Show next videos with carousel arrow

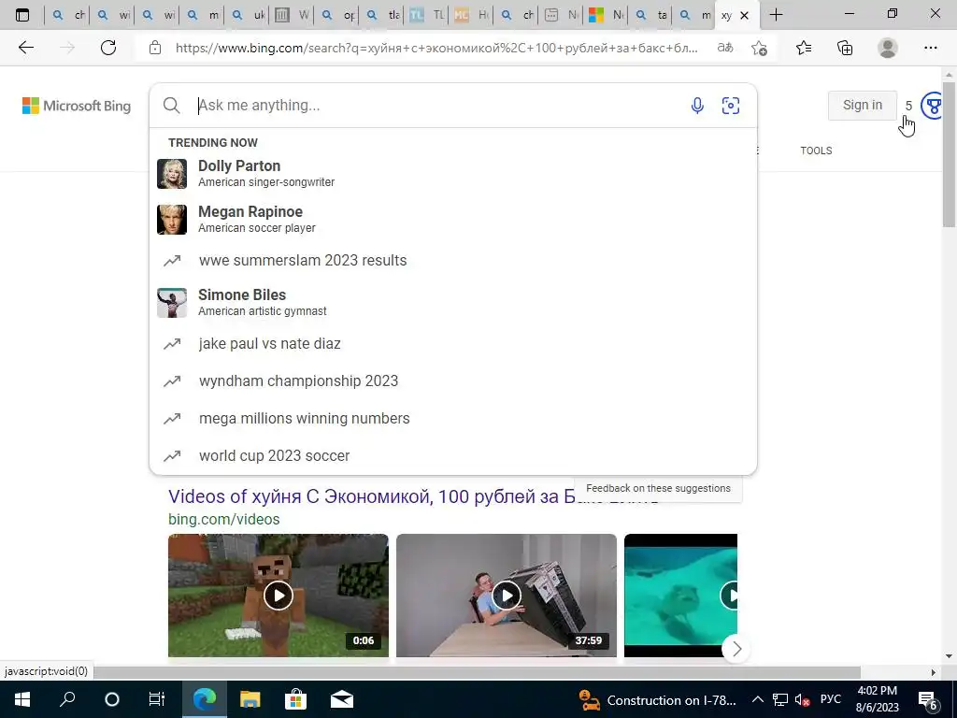736,649
